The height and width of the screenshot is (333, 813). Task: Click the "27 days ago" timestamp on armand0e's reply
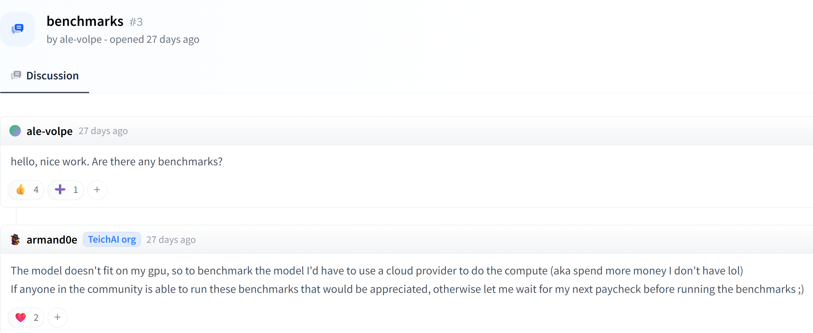[171, 240]
